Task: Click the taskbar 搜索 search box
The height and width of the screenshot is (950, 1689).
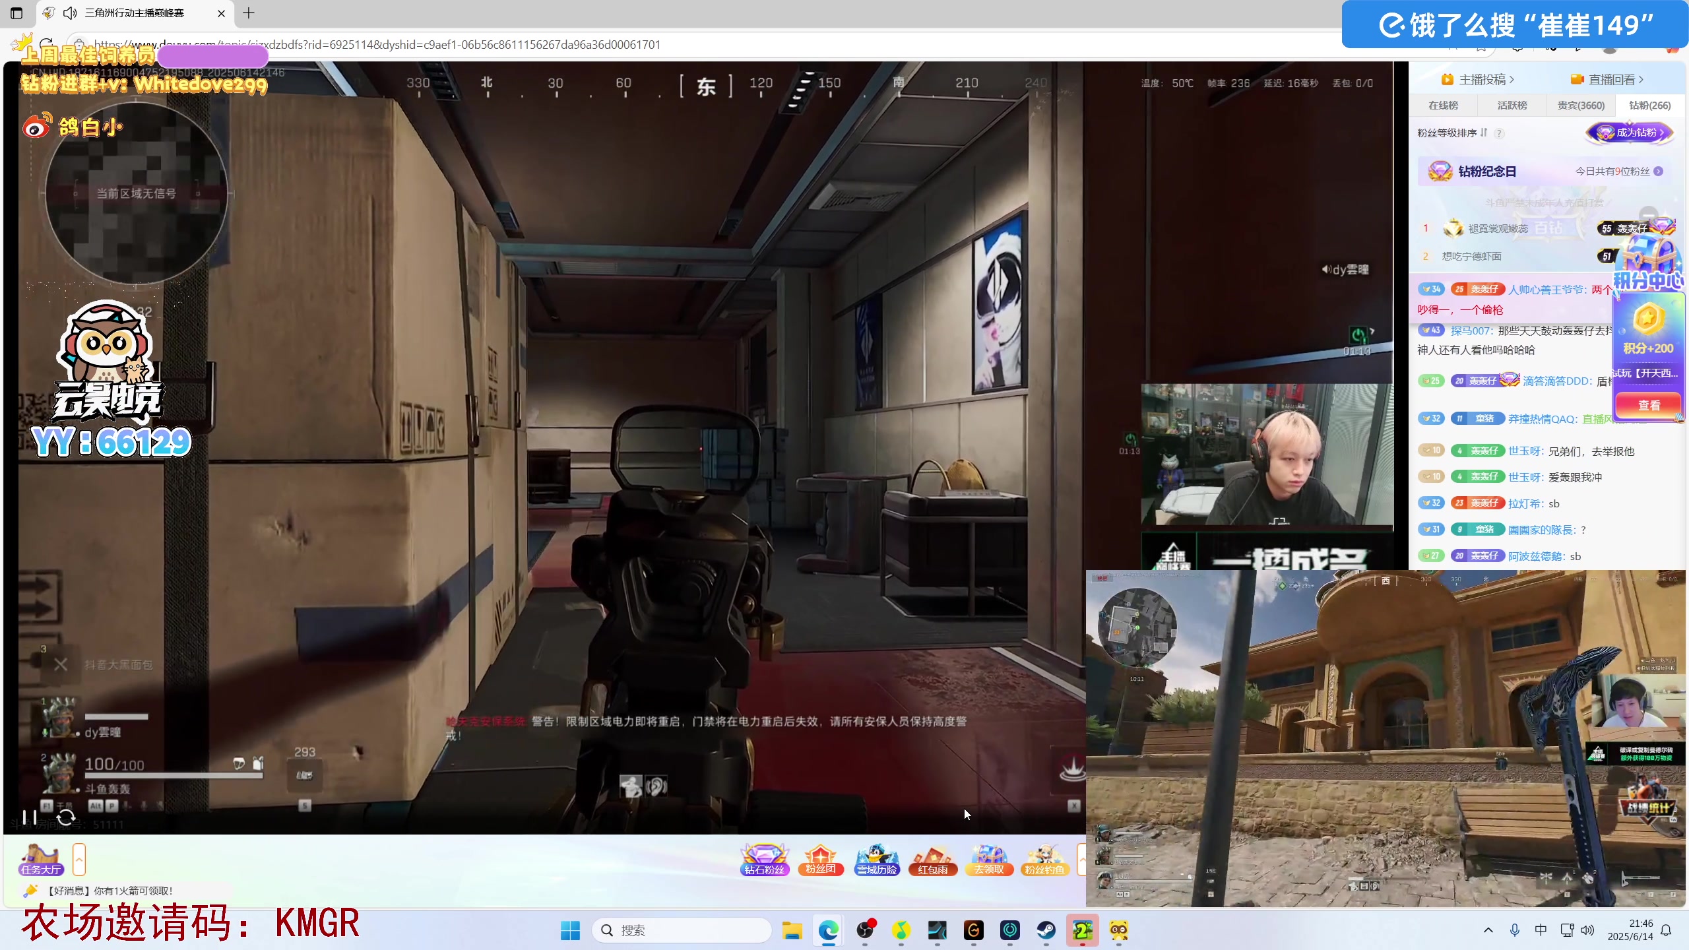Action: click(682, 930)
